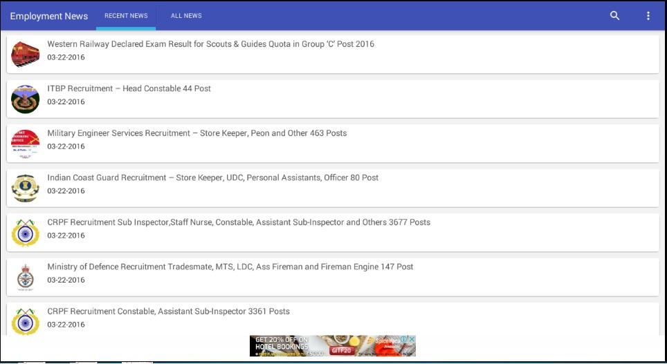
Task: Click the Military Engineer Services logo
Action: [26, 144]
